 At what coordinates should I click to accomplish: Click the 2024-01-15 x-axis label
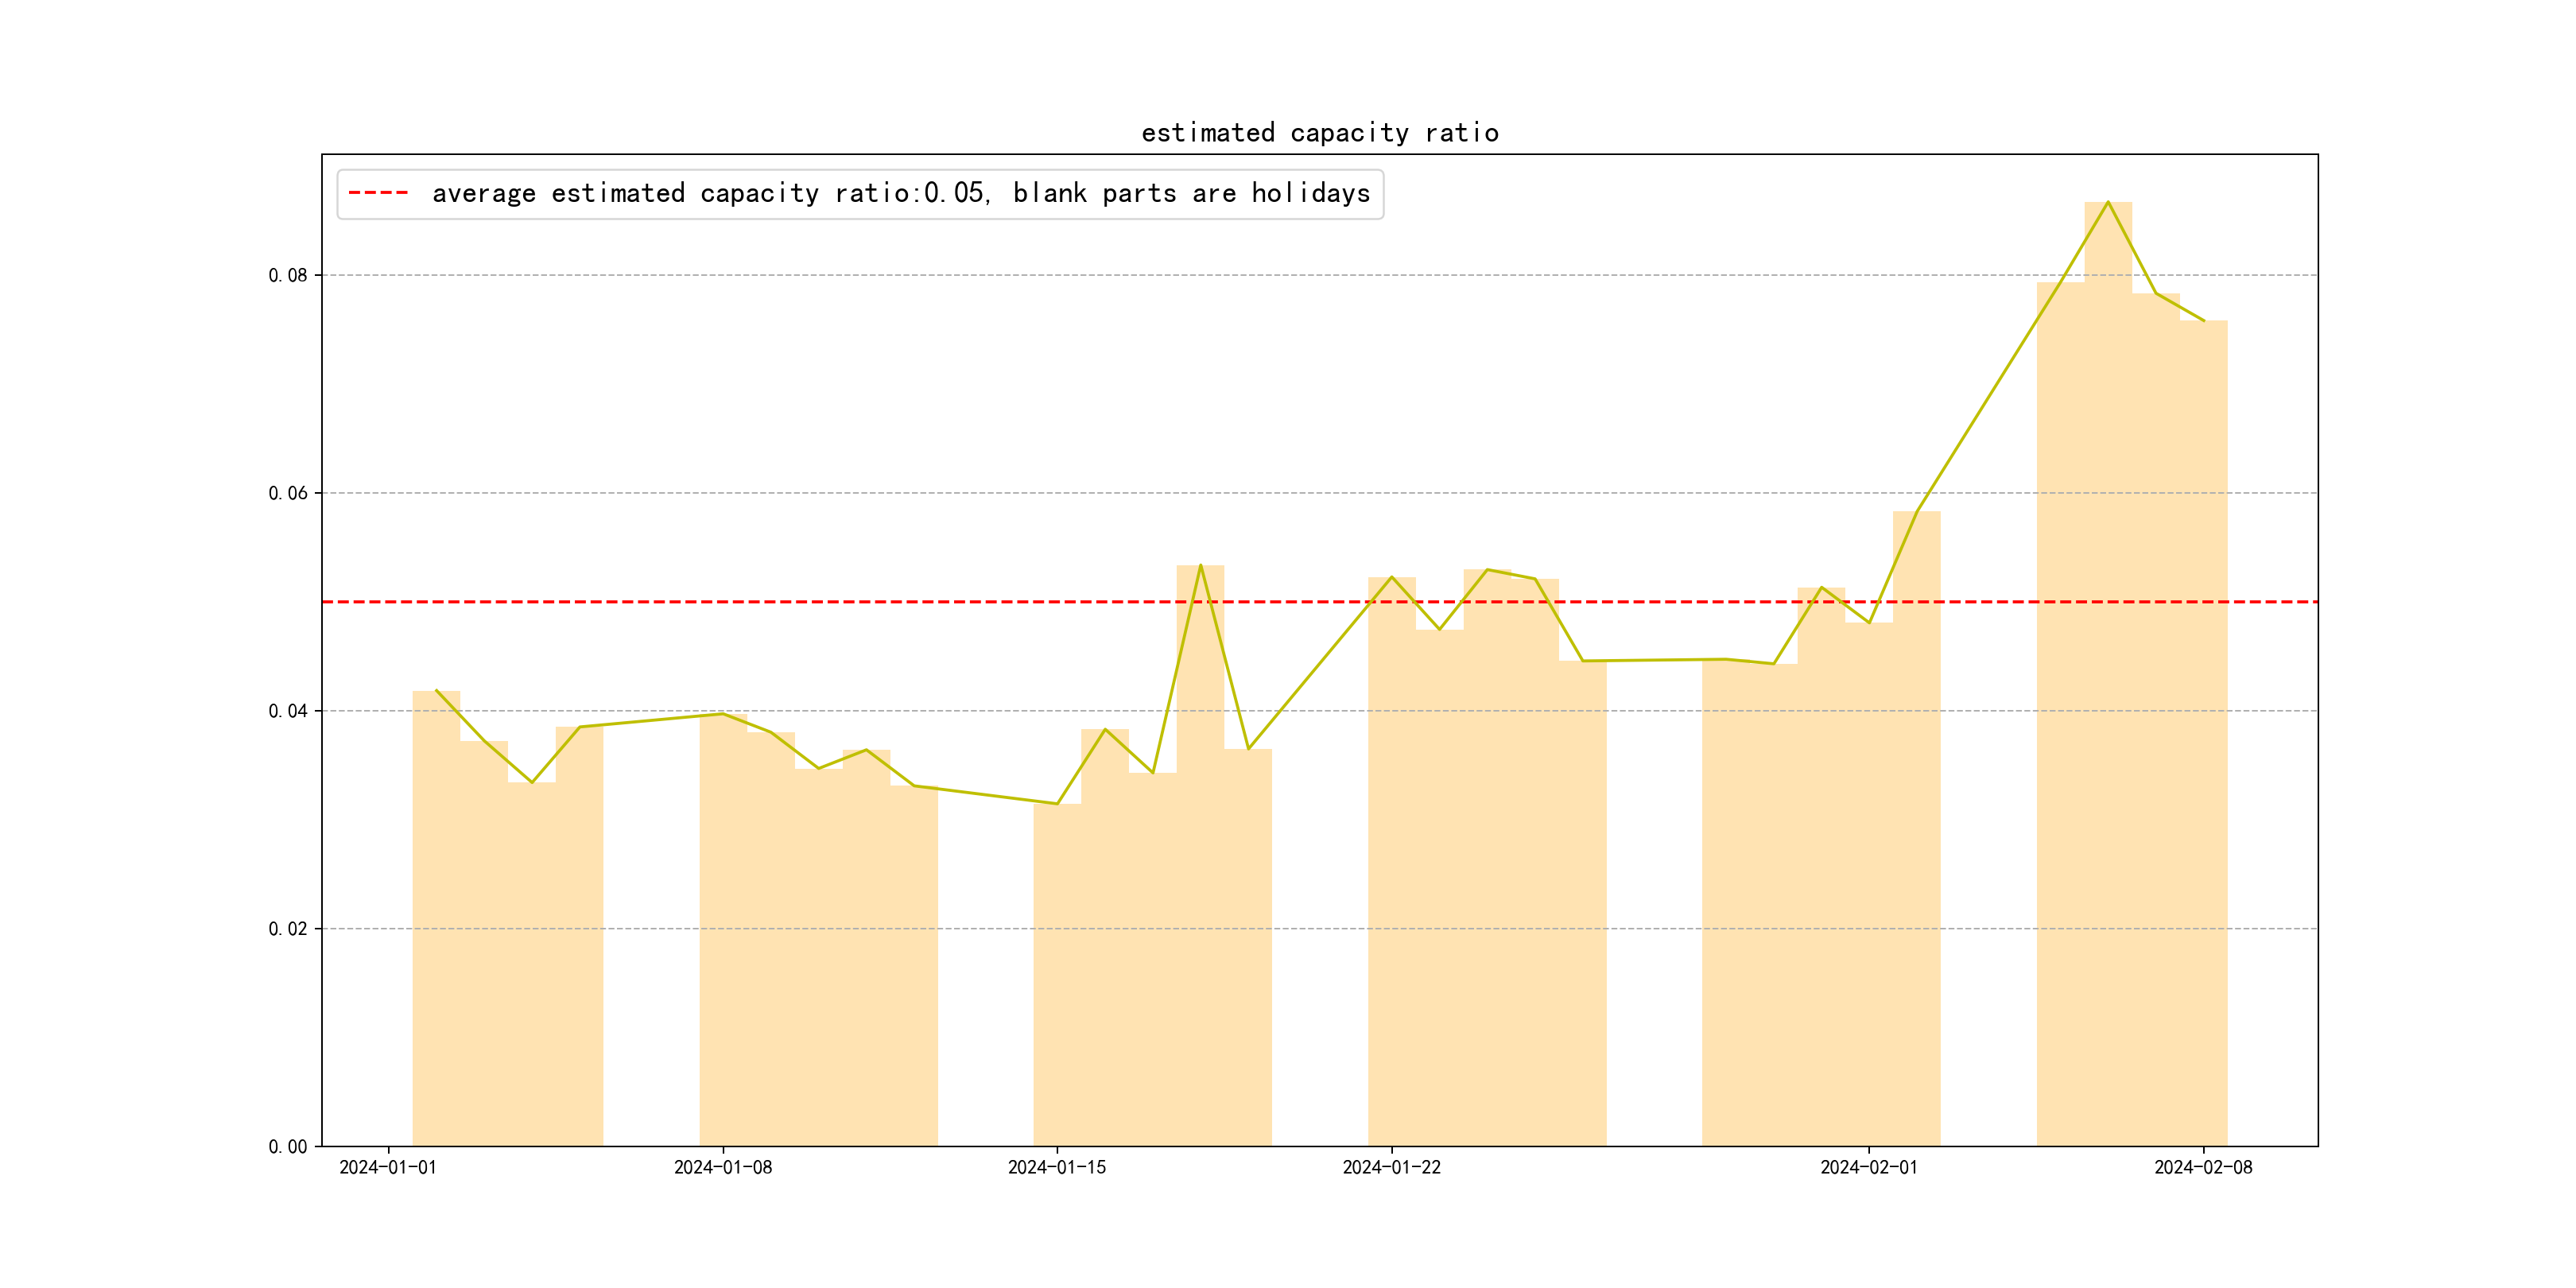1056,1167
